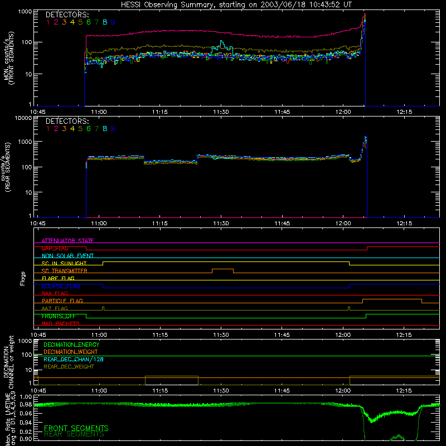Click the ECLIPSE_FLAG label
446x446 pixels.
tap(61, 286)
